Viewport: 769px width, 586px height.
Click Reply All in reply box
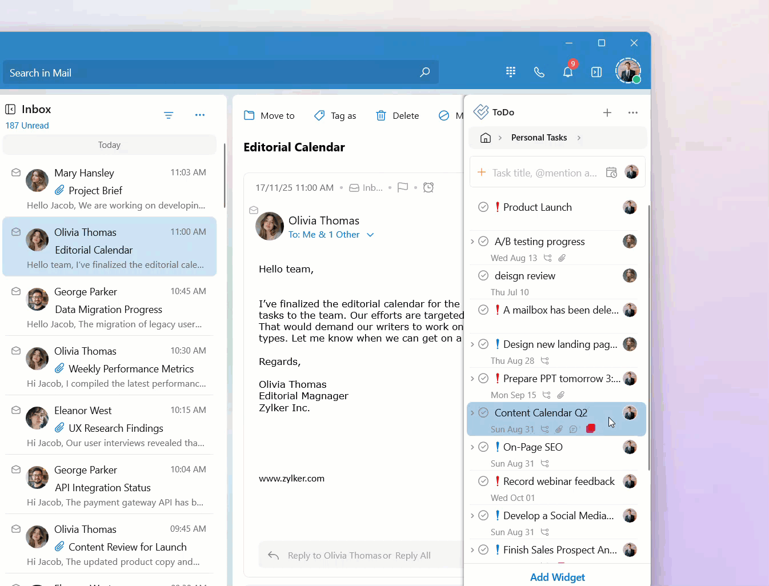[x=412, y=556]
